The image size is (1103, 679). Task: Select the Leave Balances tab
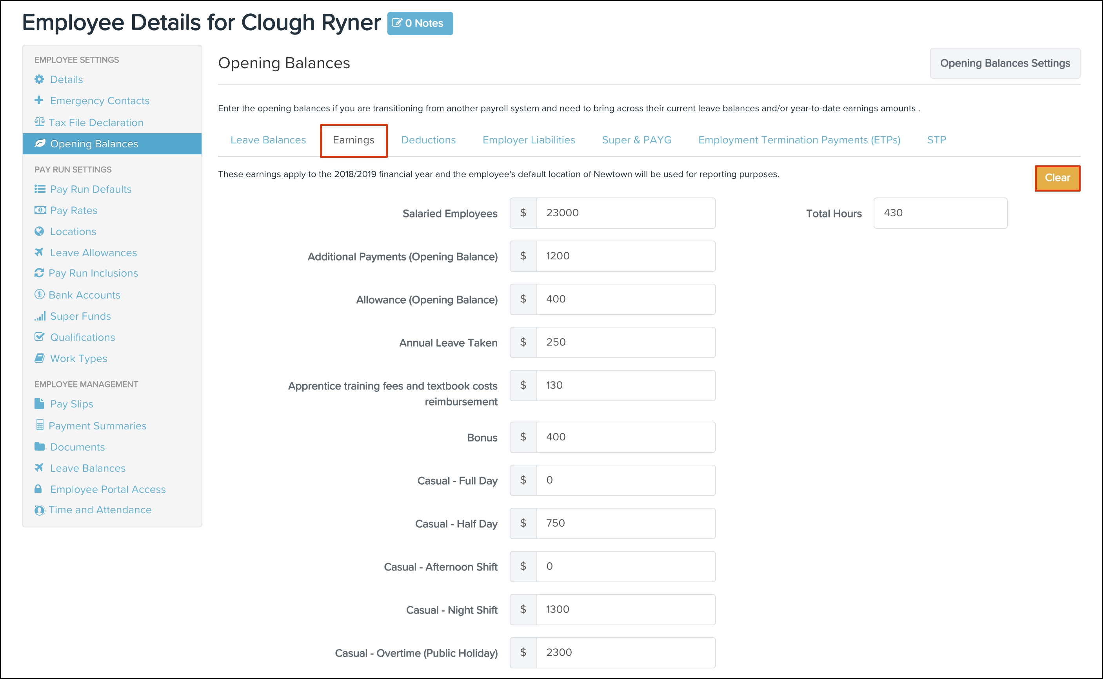[x=268, y=140]
